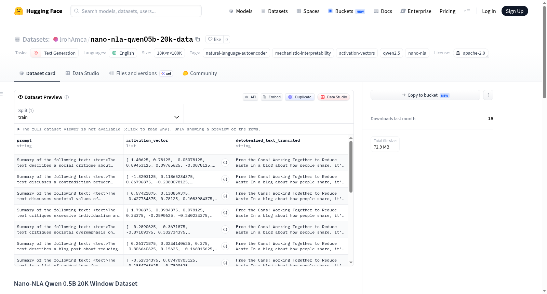Click the Log In link
547x294 pixels.
coord(489,11)
